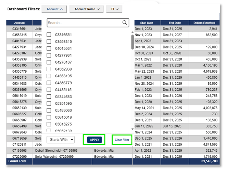Click the Clear Filter link
Image resolution: width=226 pixels, height=172 pixels.
(122, 140)
